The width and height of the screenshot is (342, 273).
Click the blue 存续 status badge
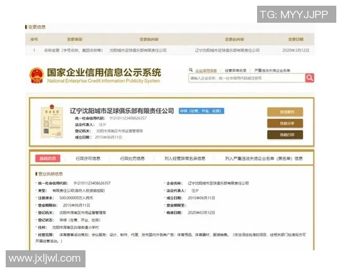point(201,111)
